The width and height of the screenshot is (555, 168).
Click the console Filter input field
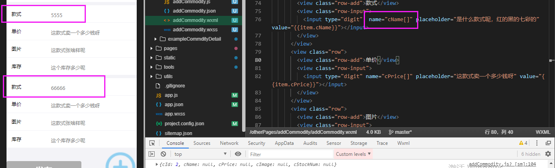click(x=290, y=154)
